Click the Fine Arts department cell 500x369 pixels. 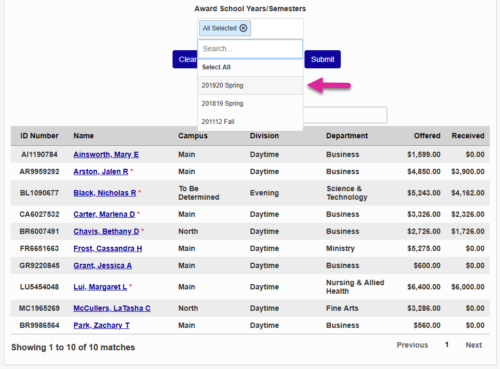pyautogui.click(x=342, y=308)
